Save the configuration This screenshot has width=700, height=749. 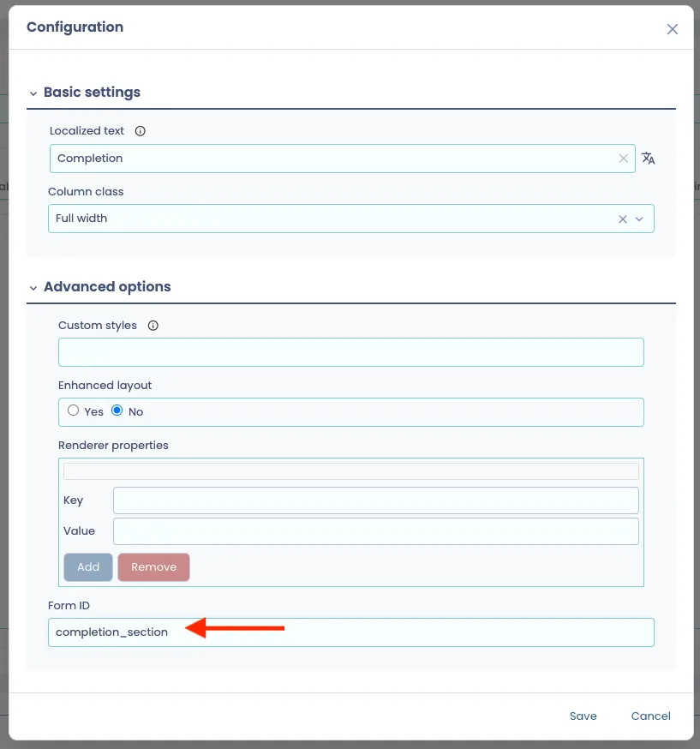[x=583, y=716]
